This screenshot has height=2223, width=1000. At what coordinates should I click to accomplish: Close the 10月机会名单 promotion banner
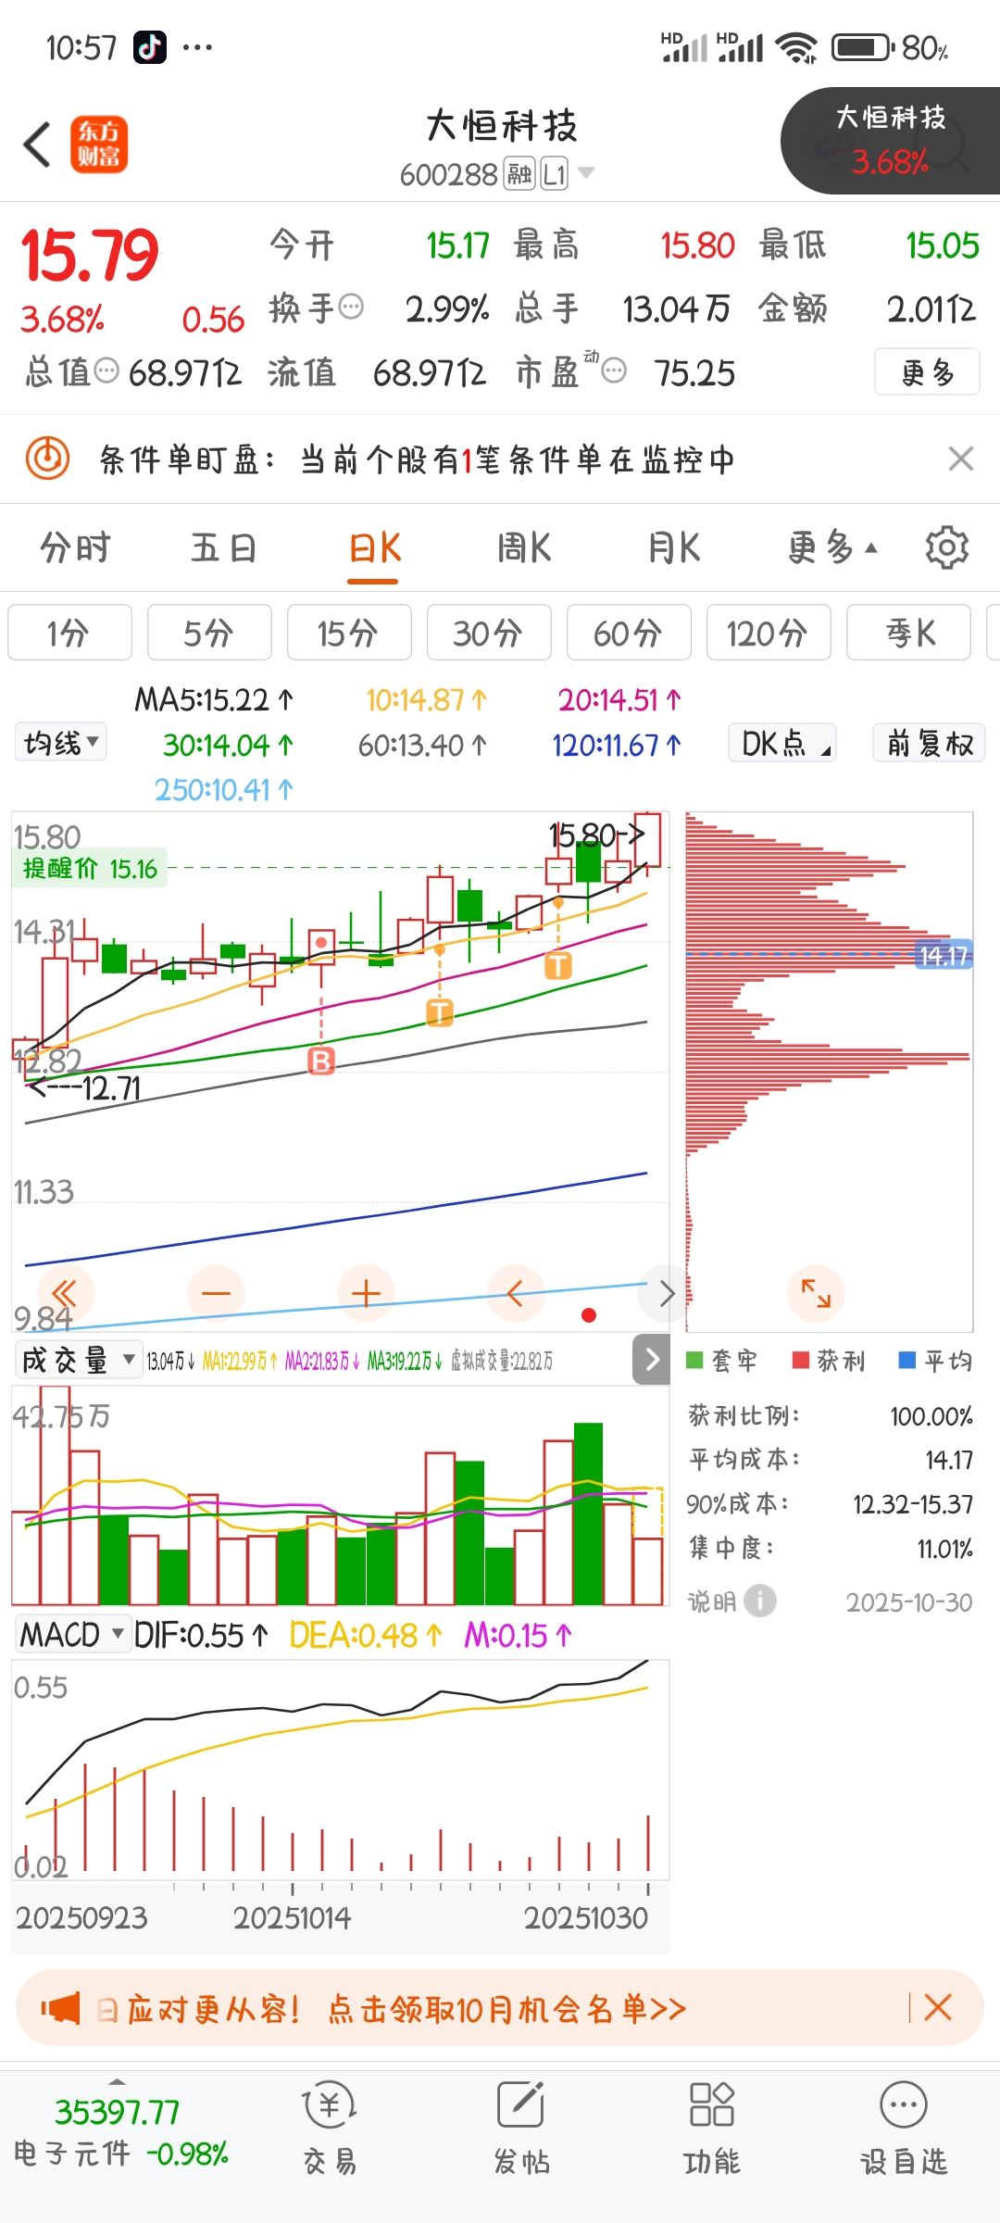[938, 2007]
